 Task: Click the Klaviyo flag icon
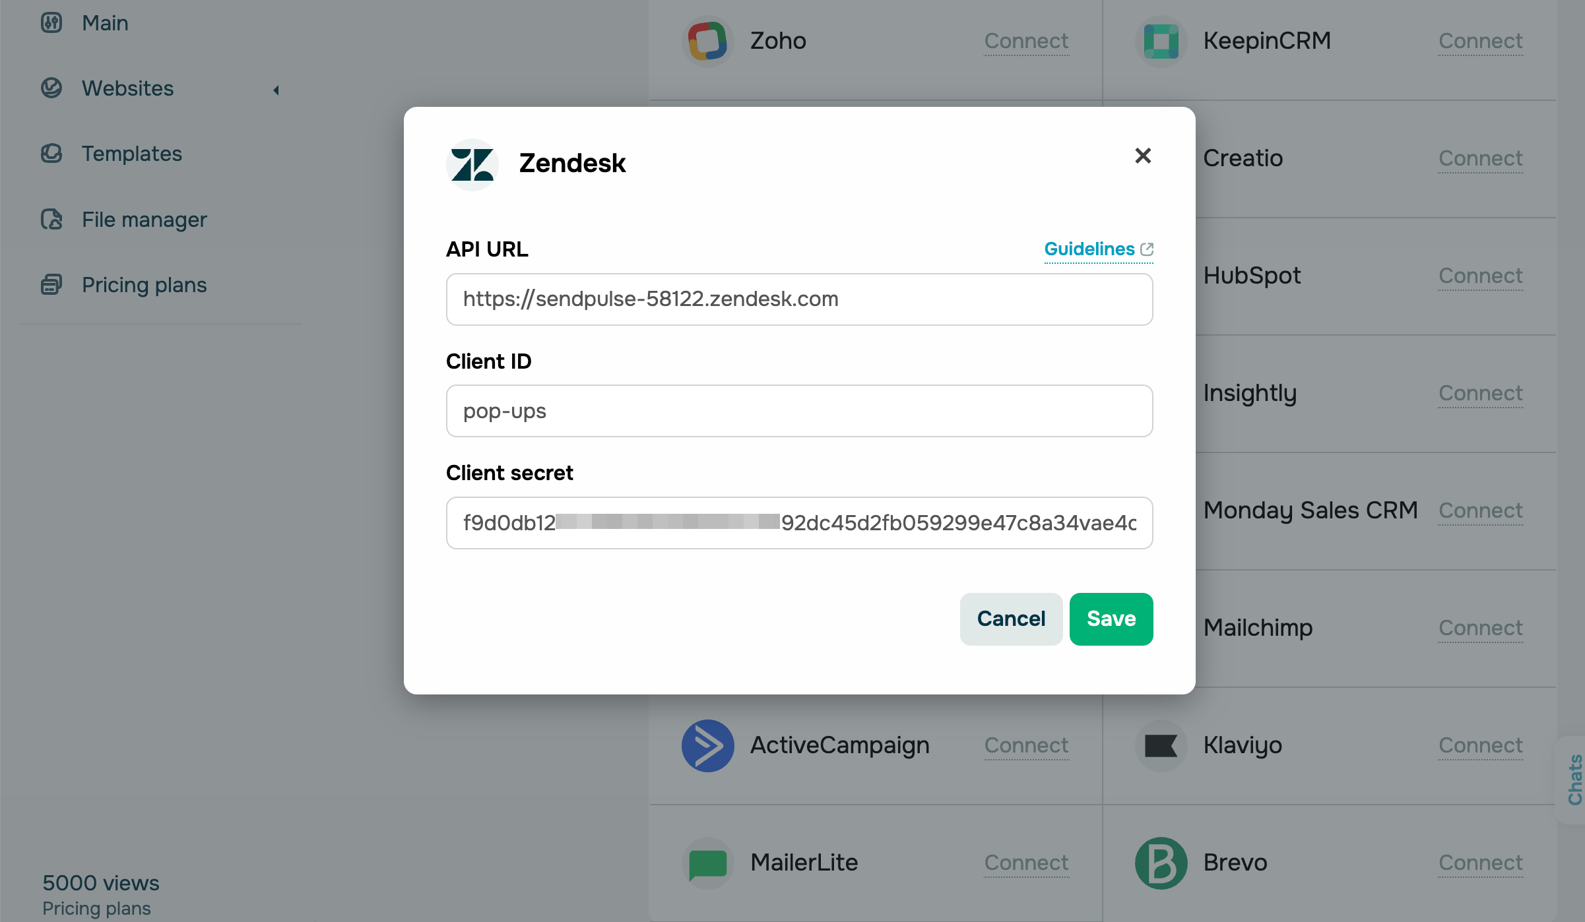[x=1161, y=745]
